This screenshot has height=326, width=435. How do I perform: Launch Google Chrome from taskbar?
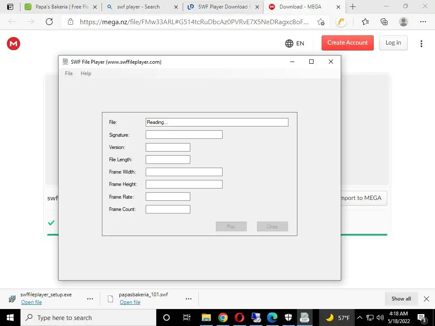pyautogui.click(x=223, y=318)
